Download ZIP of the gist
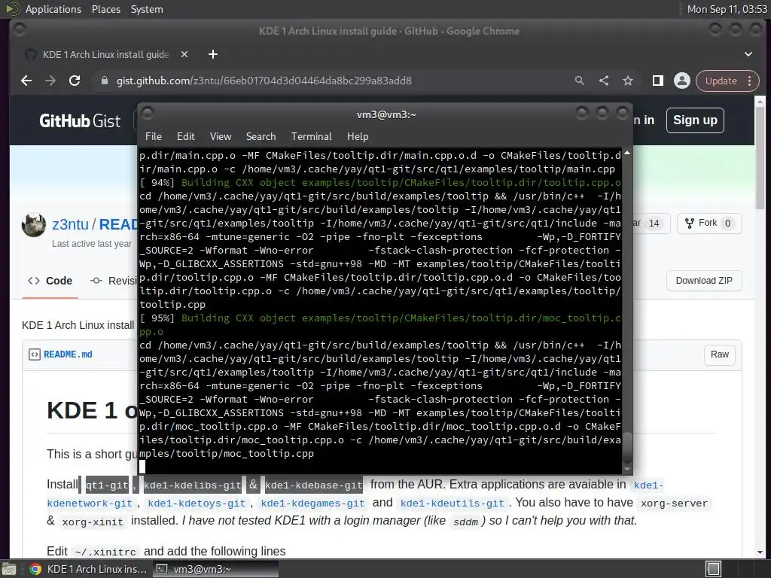This screenshot has height=578, width=771. click(704, 281)
